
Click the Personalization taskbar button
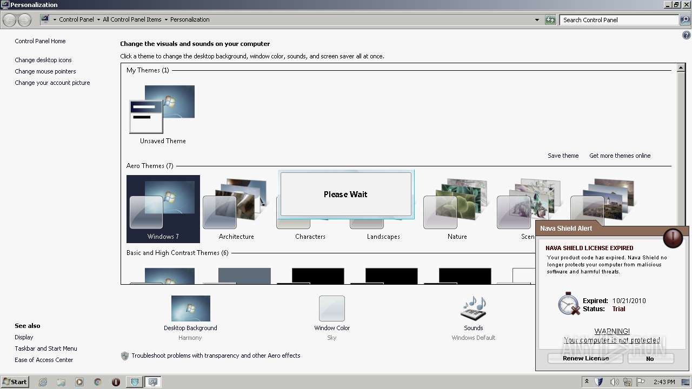coord(153,382)
